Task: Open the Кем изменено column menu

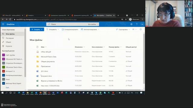Action: click(x=98, y=47)
